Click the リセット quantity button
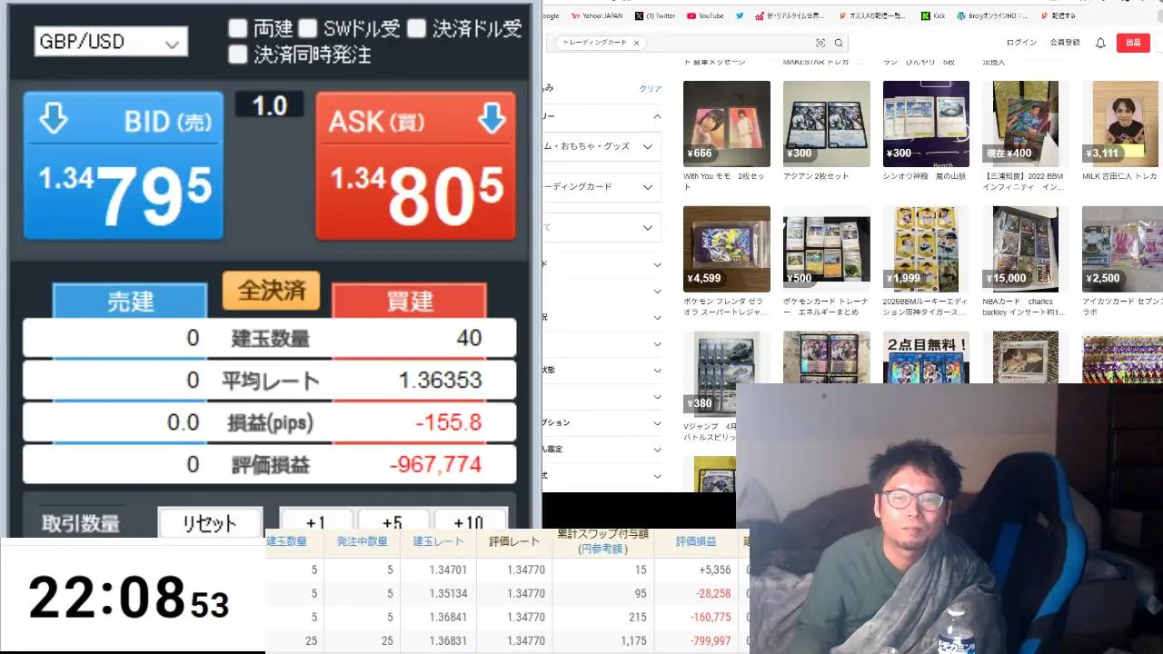 coord(210,523)
